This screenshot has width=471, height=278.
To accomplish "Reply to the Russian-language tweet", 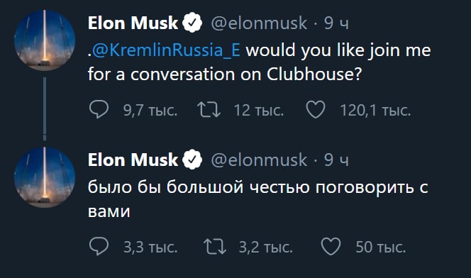I will (x=99, y=246).
